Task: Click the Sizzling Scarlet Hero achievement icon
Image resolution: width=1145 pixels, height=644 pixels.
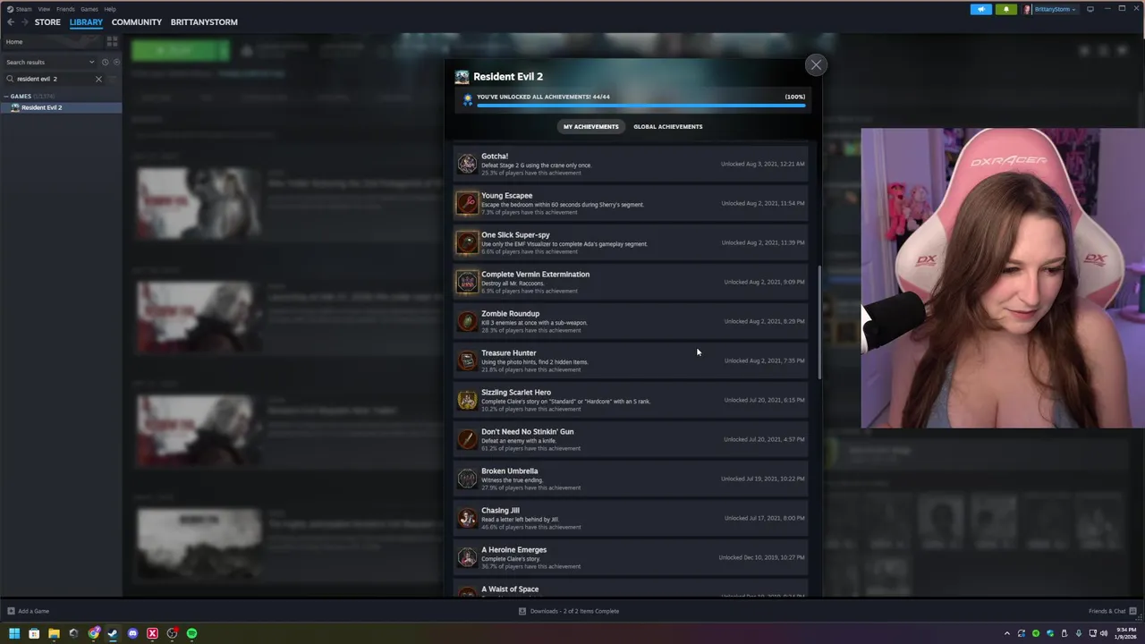Action: click(x=467, y=400)
